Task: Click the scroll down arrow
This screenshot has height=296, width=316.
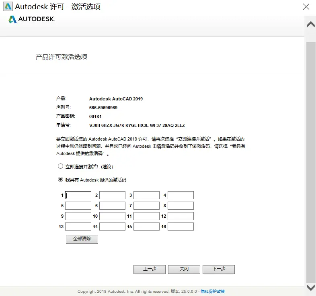Action: tap(311, 287)
